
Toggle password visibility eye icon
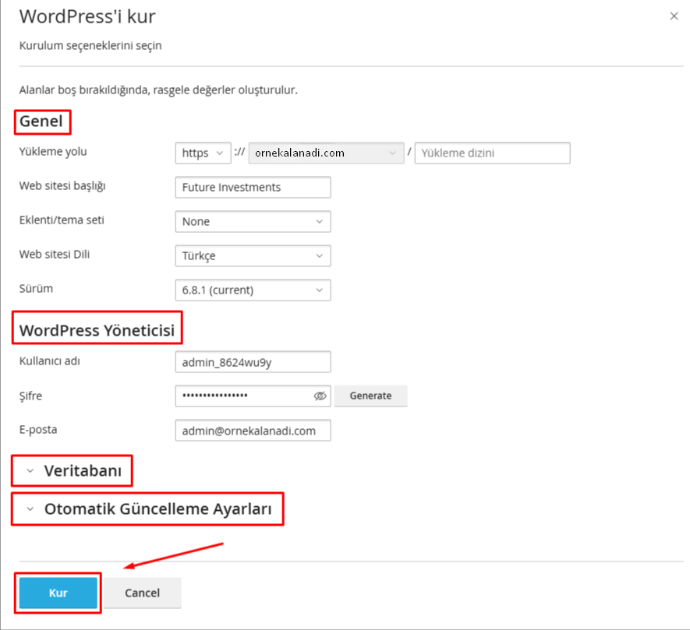pos(320,396)
